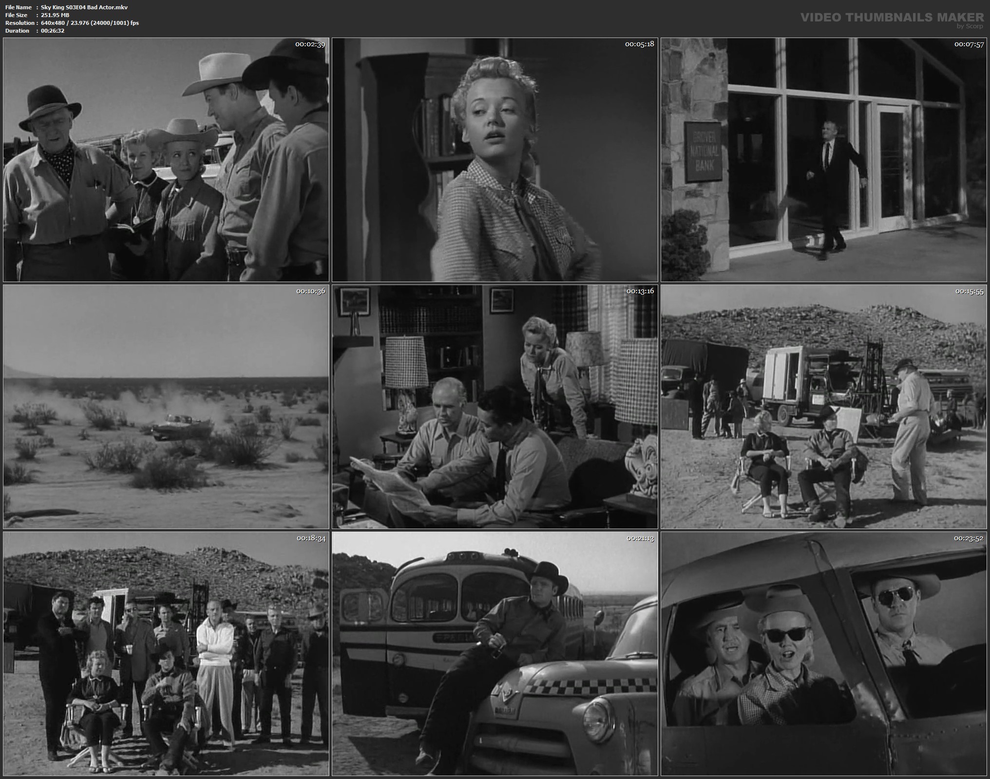Click the 00:23:52 timestamp label
The height and width of the screenshot is (779, 990).
point(968,538)
